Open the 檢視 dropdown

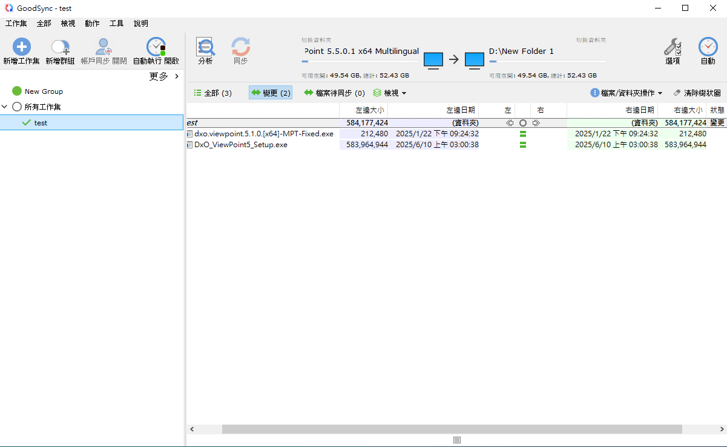[390, 93]
